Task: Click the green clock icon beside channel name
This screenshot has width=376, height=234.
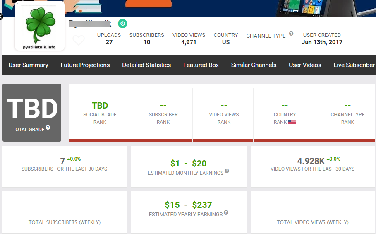Action: pyautogui.click(x=122, y=24)
